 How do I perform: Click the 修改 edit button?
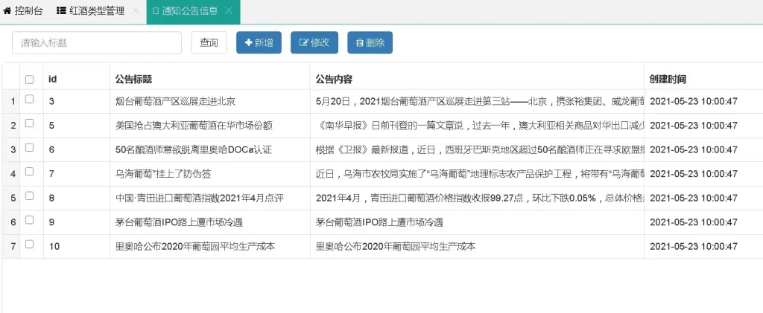pos(314,42)
